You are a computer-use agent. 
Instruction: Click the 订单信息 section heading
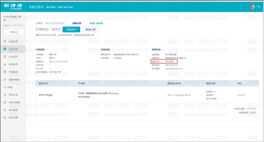coord(40,50)
